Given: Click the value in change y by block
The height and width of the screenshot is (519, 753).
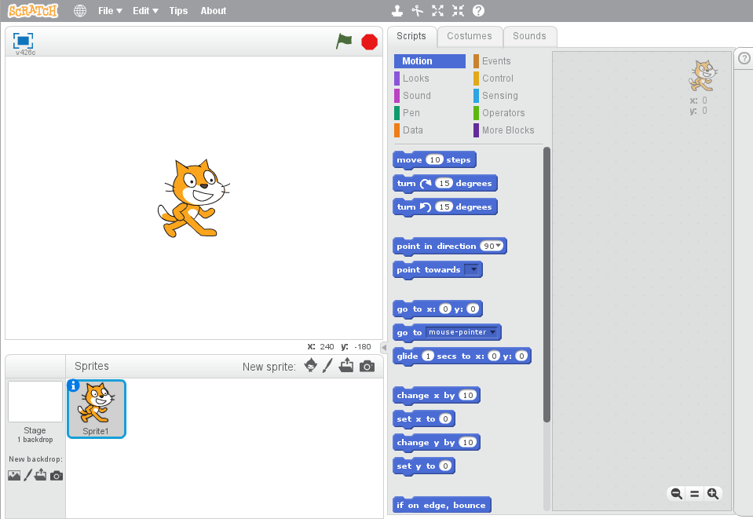Looking at the screenshot, I should click(468, 443).
